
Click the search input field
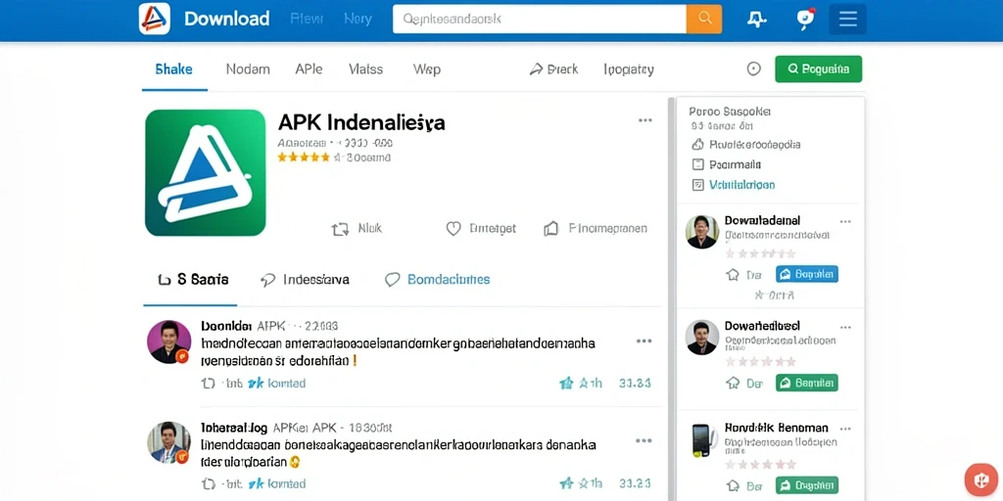540,19
